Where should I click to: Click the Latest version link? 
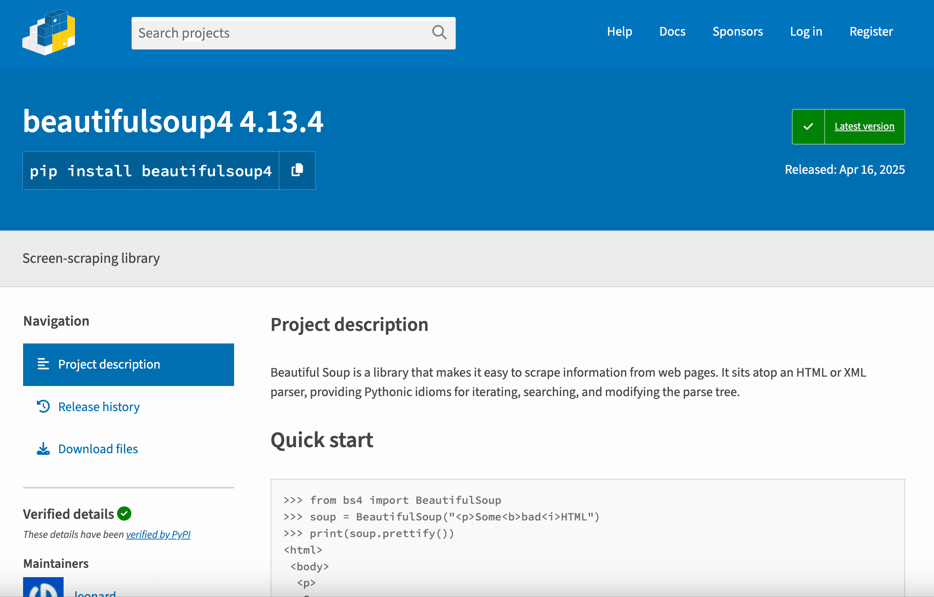pos(864,126)
